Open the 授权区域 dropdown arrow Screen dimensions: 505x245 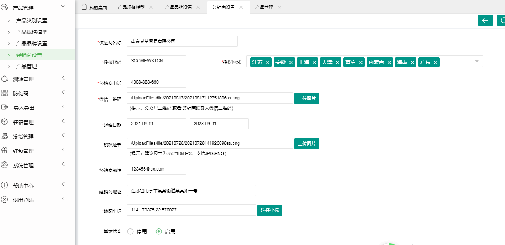(x=477, y=61)
